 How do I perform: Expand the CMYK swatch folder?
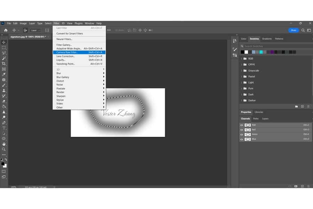pyautogui.click(x=242, y=64)
